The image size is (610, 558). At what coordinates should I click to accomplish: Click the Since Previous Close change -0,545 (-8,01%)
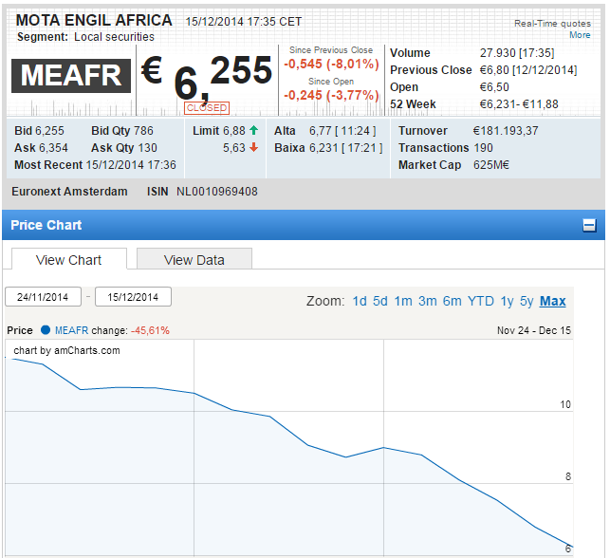coord(331,64)
